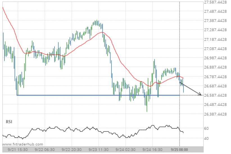Click the 26,787.4428 price label
The height and width of the screenshot is (154, 231).
click(215, 77)
